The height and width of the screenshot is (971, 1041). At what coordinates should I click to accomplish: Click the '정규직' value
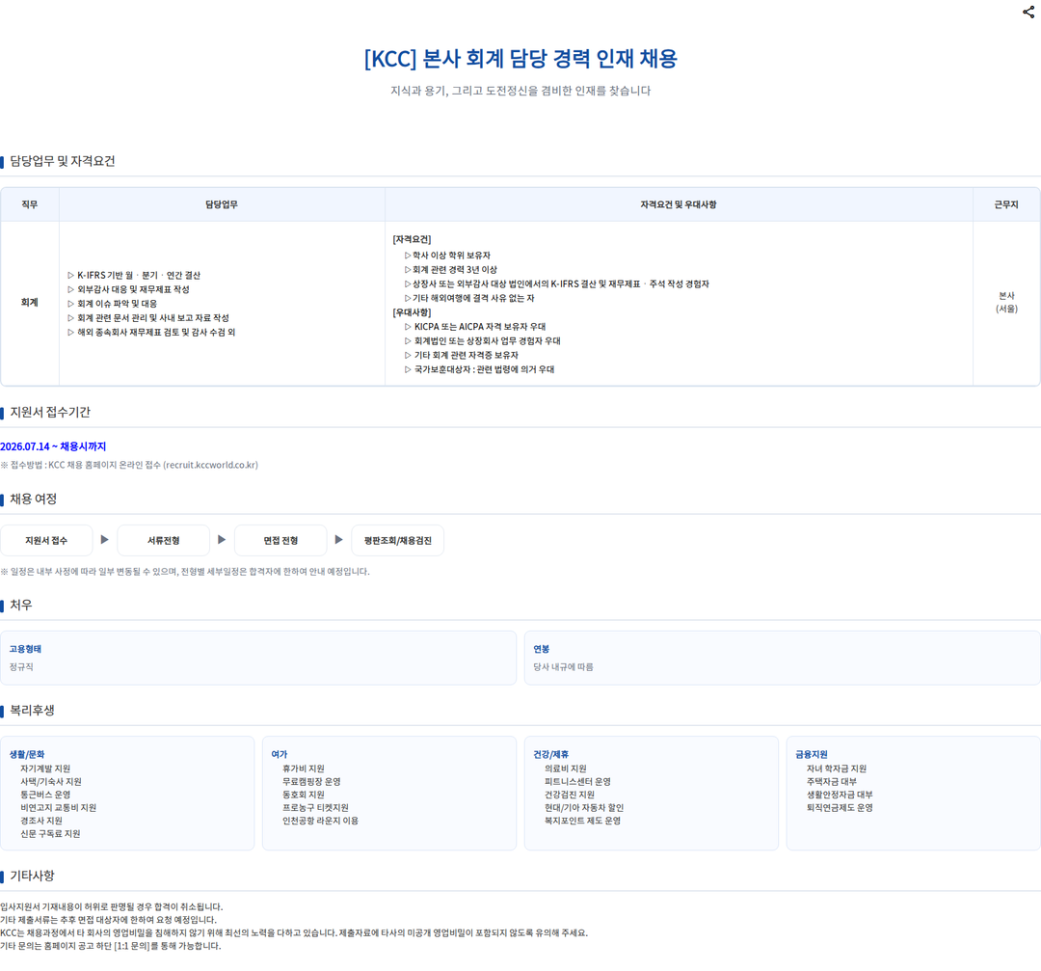[21, 667]
